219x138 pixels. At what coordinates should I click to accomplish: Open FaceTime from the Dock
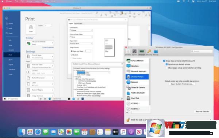77,132
